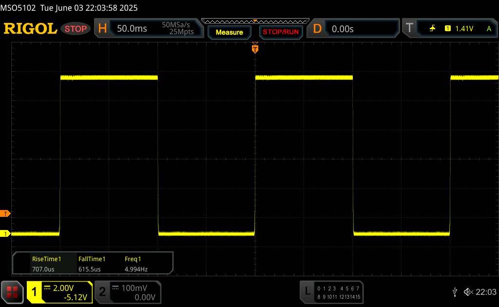Click the trigger mode A indicator
This screenshot has height=307, width=499.
coord(489,29)
